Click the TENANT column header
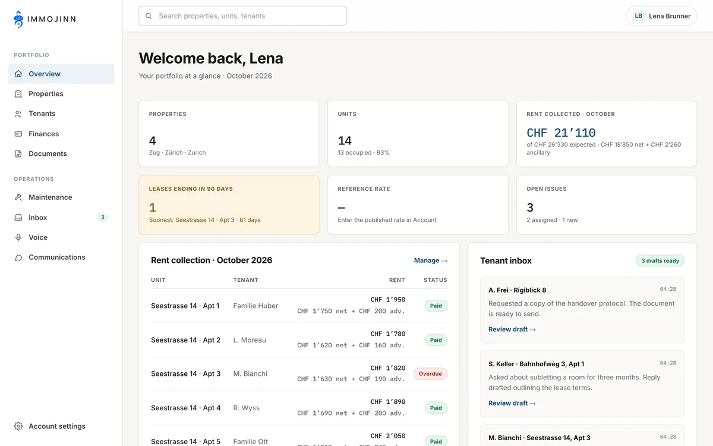Screen dimensions: 713x446 point(245,280)
